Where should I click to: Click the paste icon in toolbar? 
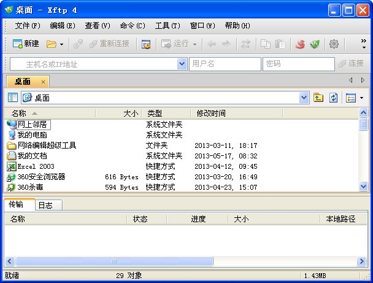[x=280, y=44]
